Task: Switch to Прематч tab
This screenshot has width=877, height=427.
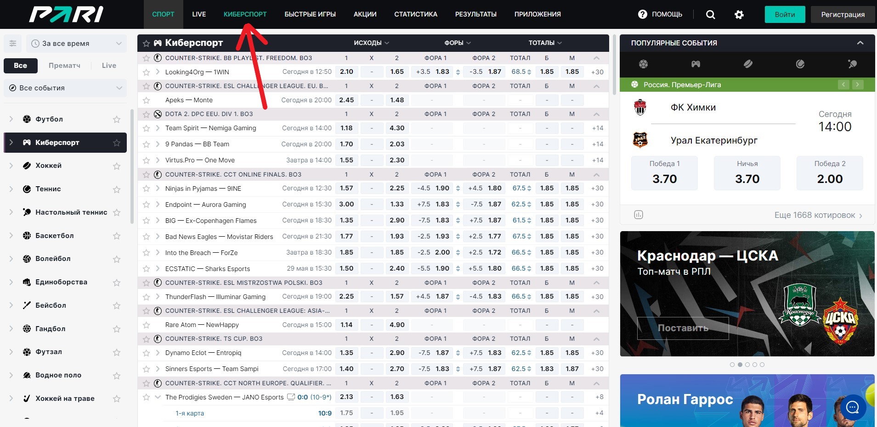Action: coord(64,66)
